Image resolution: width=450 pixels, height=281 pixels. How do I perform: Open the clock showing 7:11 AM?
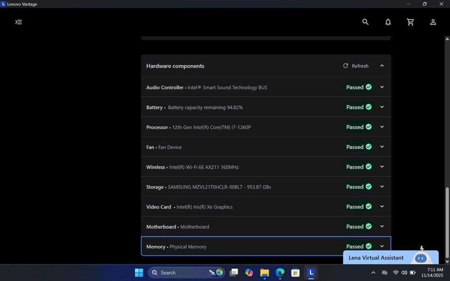[432, 272]
